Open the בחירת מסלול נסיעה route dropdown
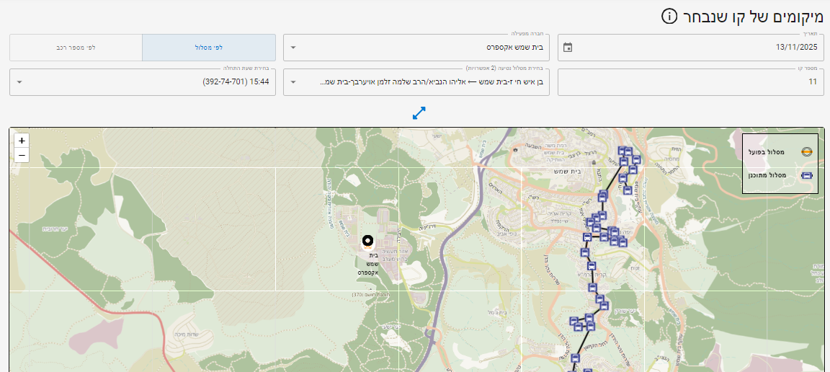The height and width of the screenshot is (372, 830). tap(416, 82)
